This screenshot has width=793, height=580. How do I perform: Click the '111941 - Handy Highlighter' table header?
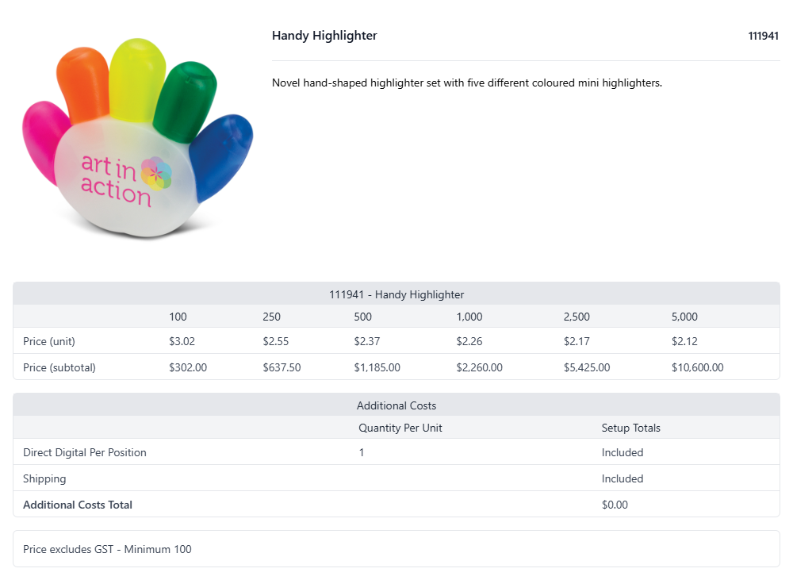(396, 294)
